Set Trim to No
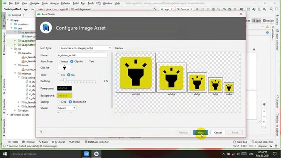The width and height of the screenshot is (281, 158). tap(69, 75)
